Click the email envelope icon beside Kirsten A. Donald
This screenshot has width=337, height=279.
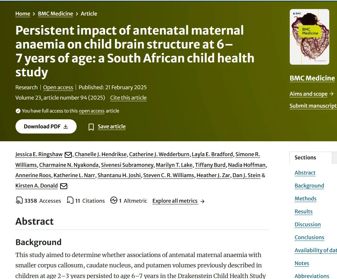coord(64,186)
